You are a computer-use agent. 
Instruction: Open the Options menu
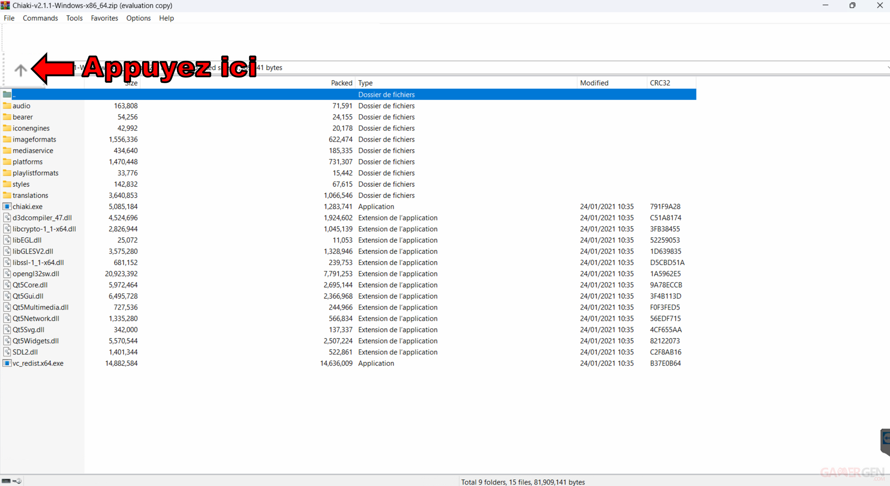138,18
